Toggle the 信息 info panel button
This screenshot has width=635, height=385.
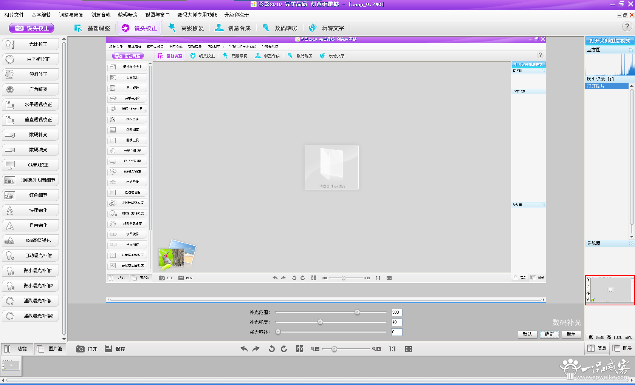coord(597,348)
